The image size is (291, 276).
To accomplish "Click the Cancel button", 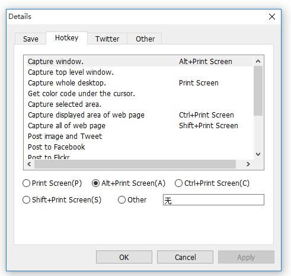I will tap(185, 257).
